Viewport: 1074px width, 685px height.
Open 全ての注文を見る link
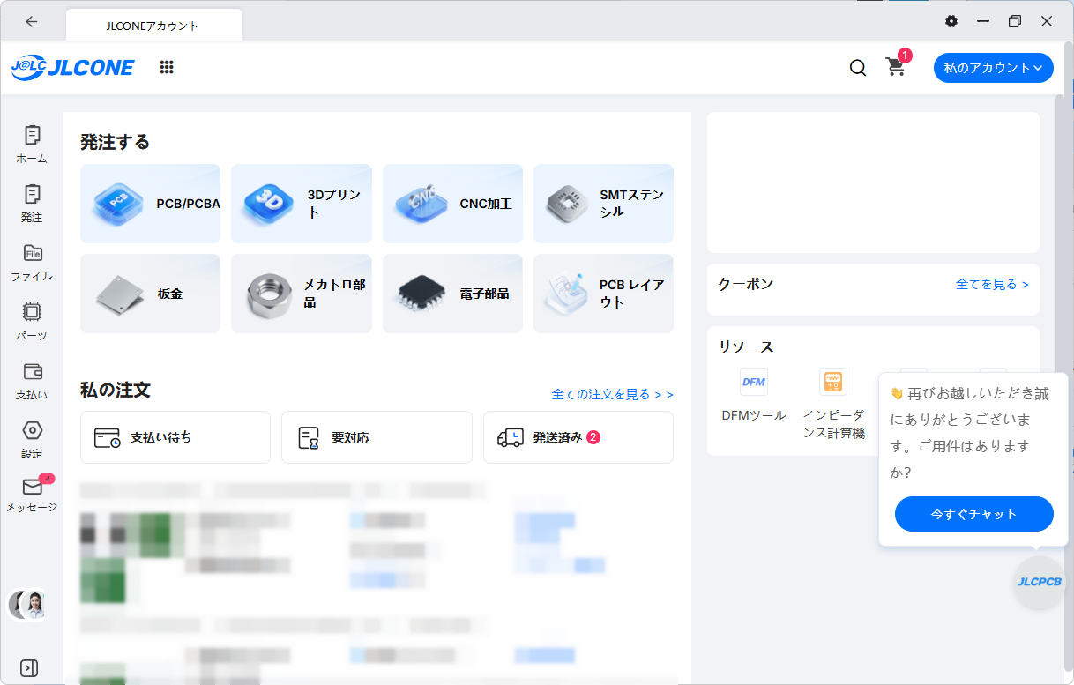tap(612, 394)
